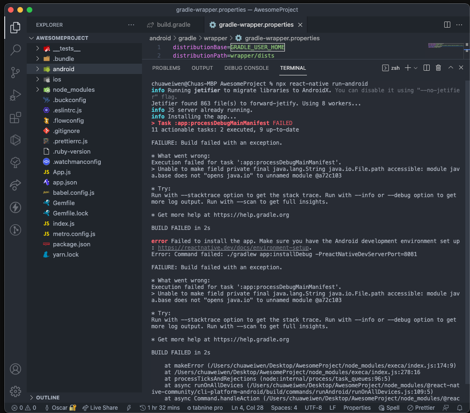Click errors and warnings count in status bar
The height and width of the screenshot is (413, 470).
click(24, 407)
